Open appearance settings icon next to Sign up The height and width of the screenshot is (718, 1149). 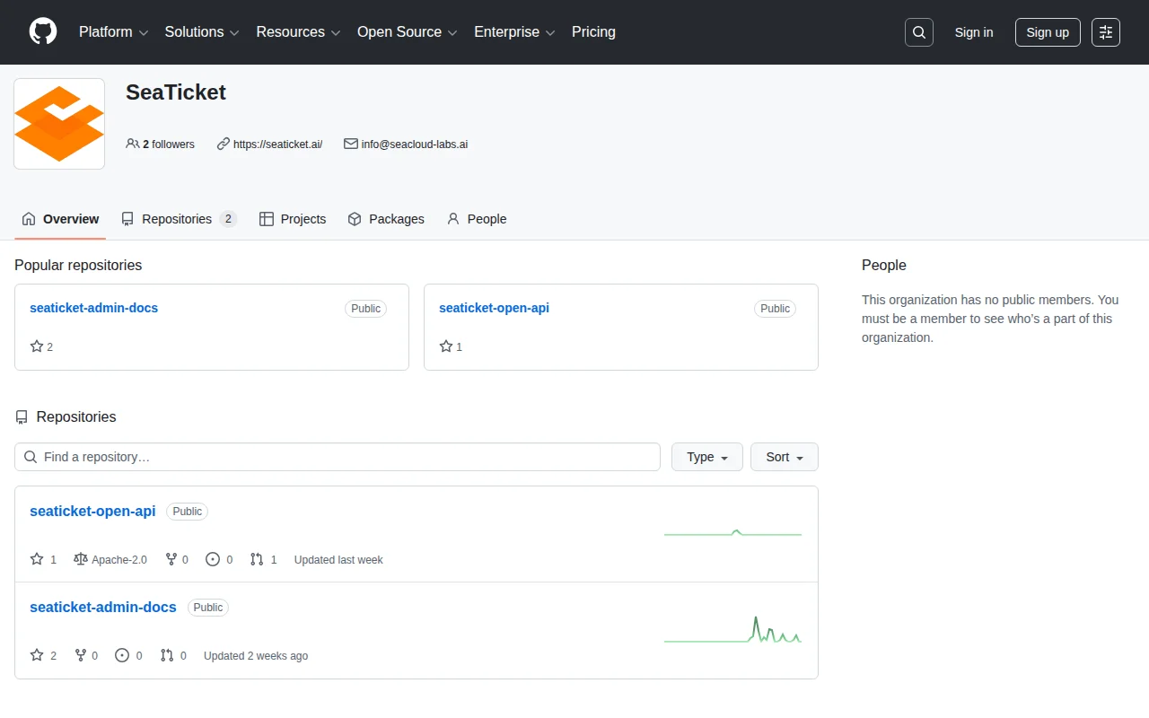1106,32
